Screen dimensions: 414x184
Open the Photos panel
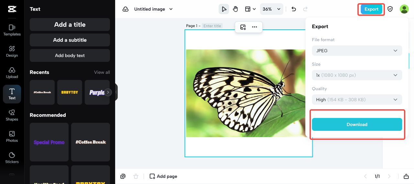point(12,137)
